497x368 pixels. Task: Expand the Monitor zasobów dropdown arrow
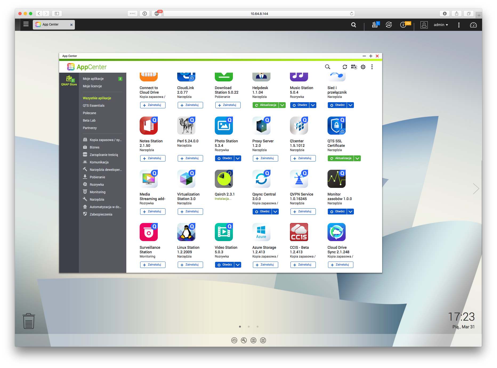pyautogui.click(x=350, y=212)
